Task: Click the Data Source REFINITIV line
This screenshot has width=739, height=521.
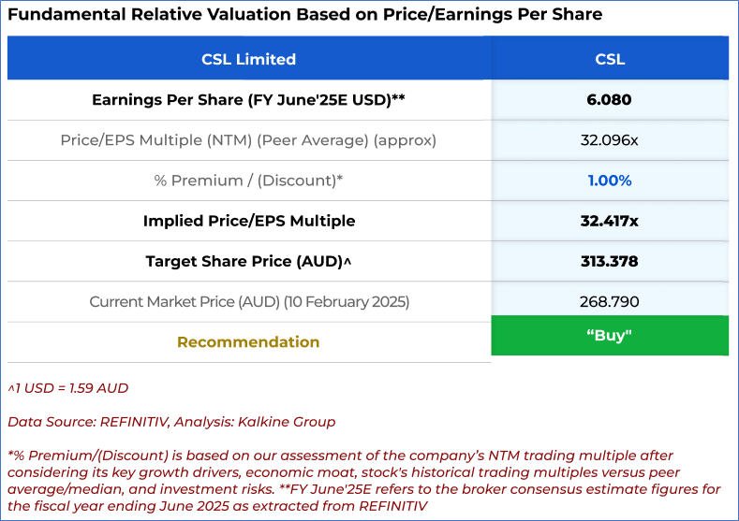Action: click(171, 422)
